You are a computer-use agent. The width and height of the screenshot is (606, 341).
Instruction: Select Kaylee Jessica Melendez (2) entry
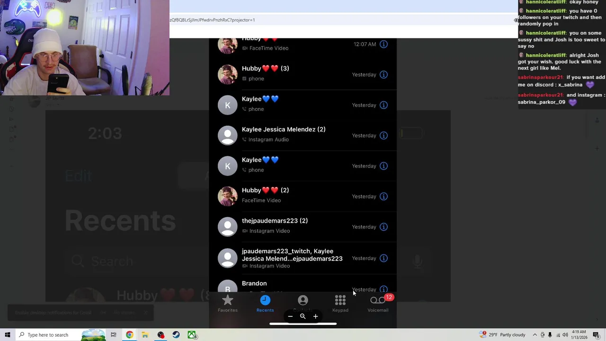[303, 135]
